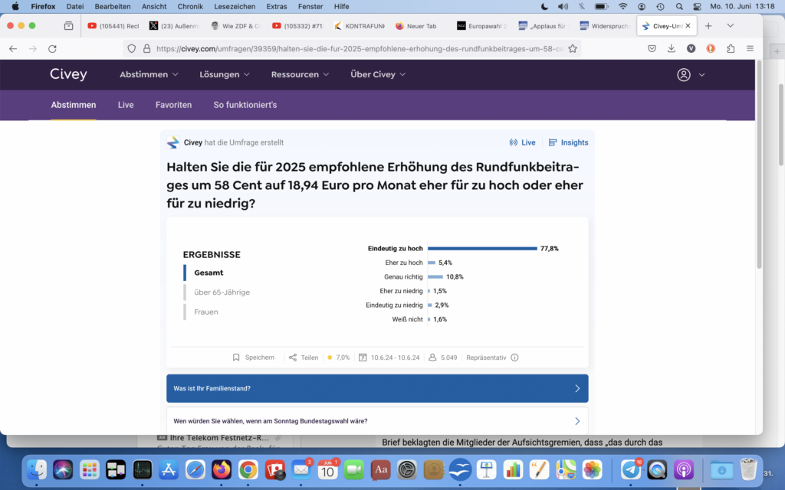Select the über 65-Jährige filter

click(222, 292)
